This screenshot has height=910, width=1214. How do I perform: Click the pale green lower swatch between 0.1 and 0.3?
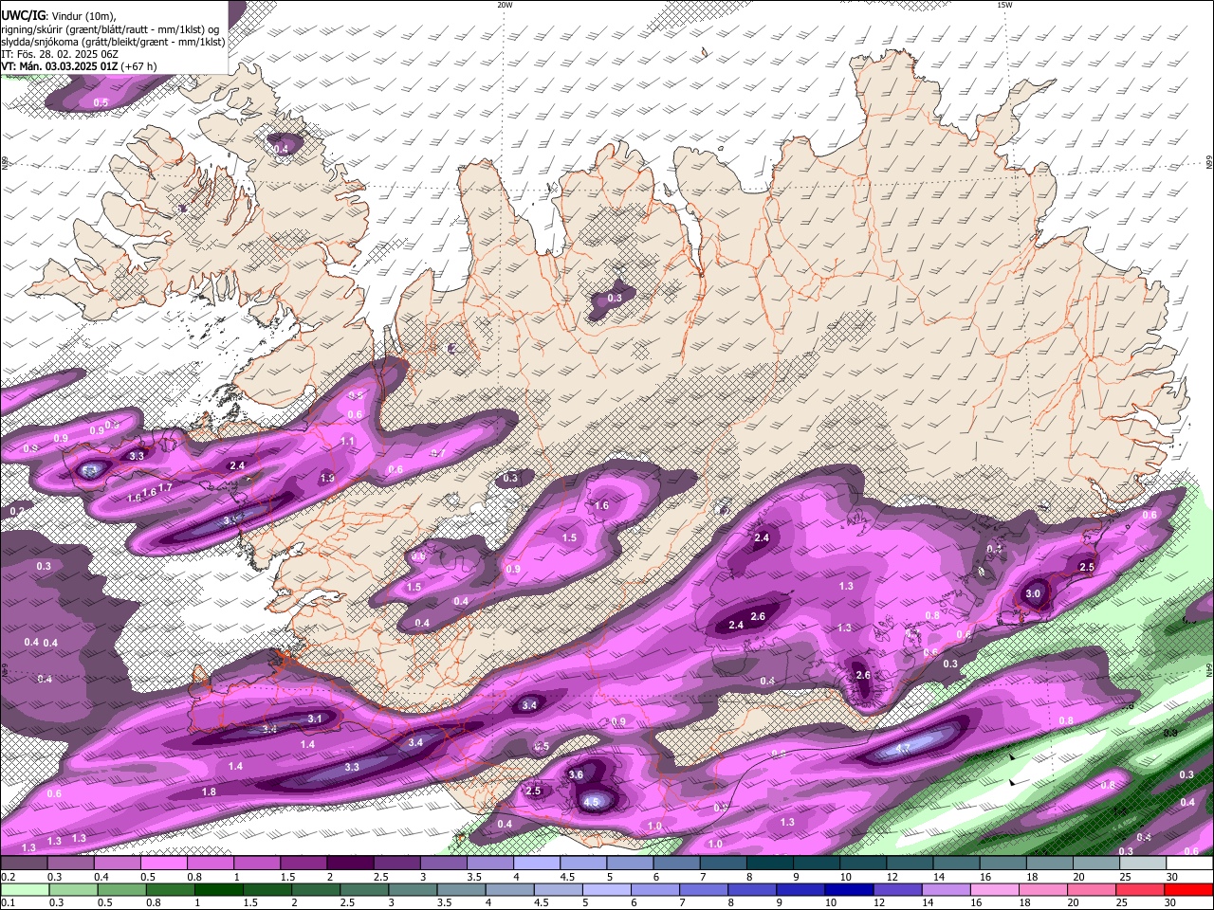click(25, 890)
